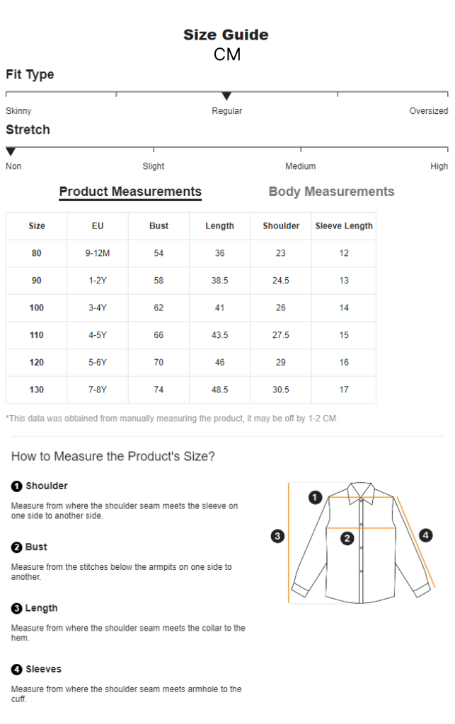Click marker 1 on the shirt diagram

pos(315,497)
